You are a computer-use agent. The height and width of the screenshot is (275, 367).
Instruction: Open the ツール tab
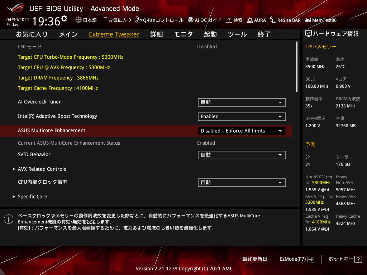[x=237, y=34]
